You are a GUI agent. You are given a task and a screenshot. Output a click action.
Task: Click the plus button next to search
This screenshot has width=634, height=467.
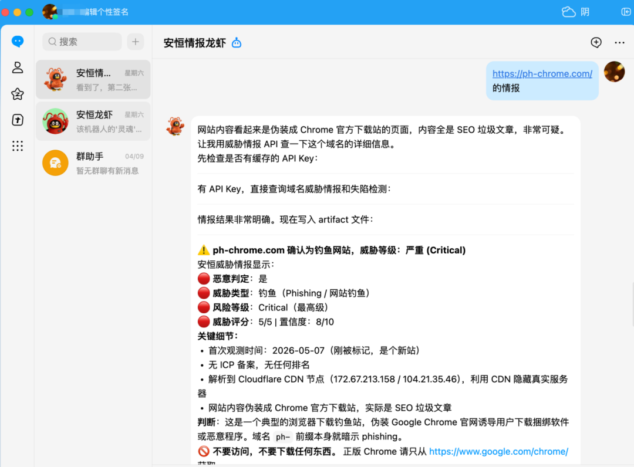click(136, 42)
